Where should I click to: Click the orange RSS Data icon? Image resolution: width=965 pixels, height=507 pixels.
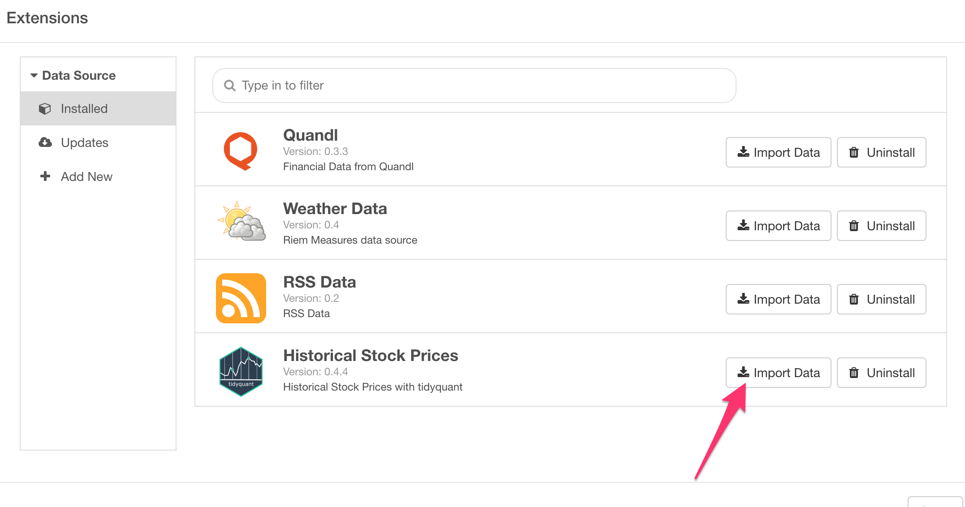241,298
